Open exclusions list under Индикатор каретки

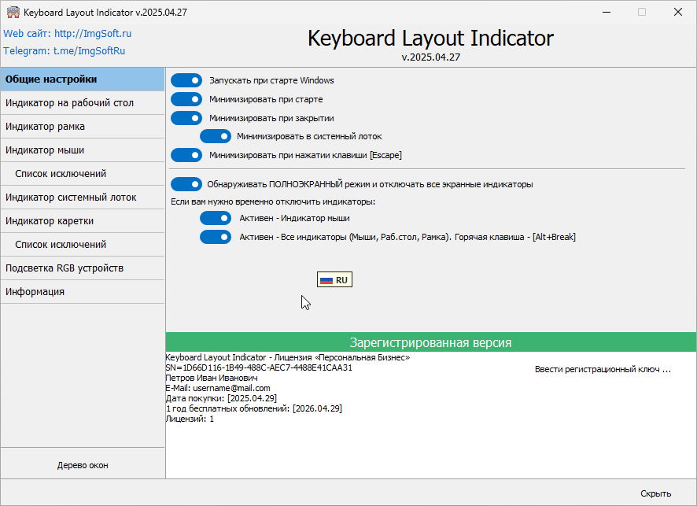tap(83, 244)
